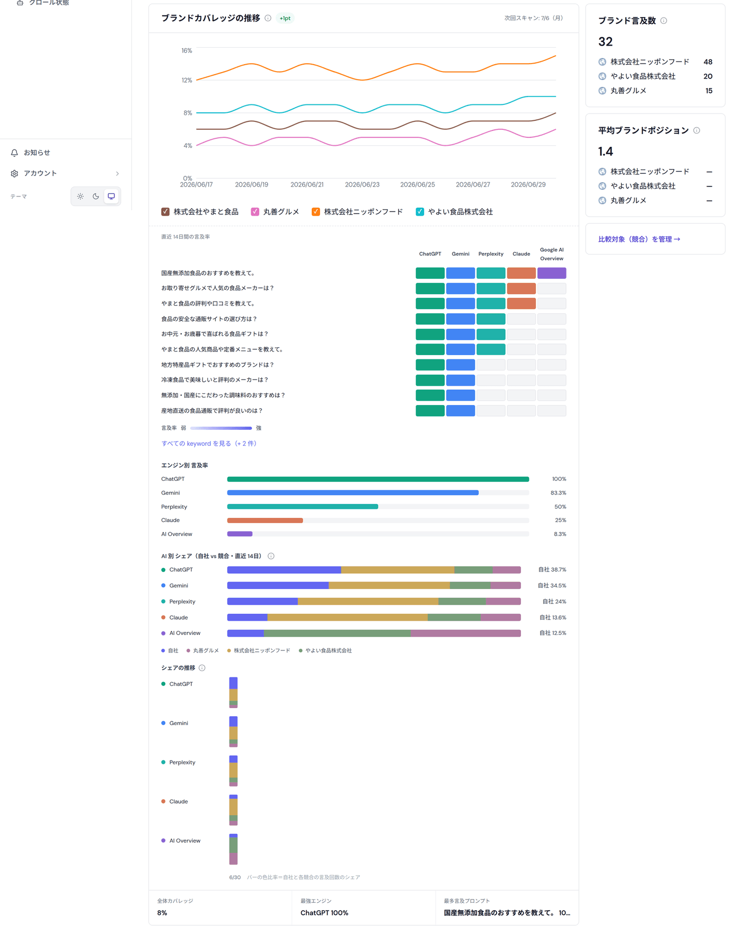Click the prompt やまと食品の人気商品や定番メニューを教えて。

point(223,350)
